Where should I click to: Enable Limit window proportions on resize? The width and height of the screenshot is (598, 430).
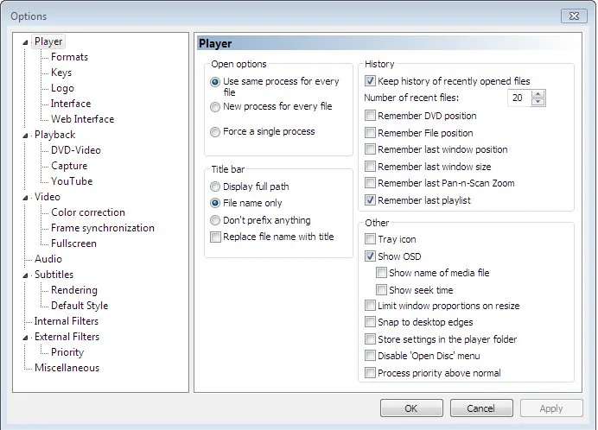tap(370, 306)
